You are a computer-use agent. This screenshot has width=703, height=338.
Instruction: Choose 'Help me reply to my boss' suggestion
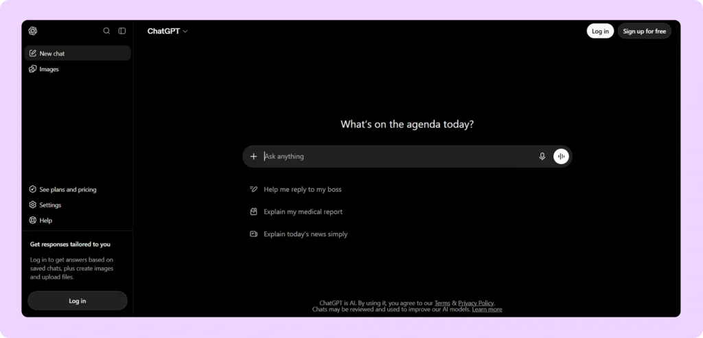click(296, 190)
